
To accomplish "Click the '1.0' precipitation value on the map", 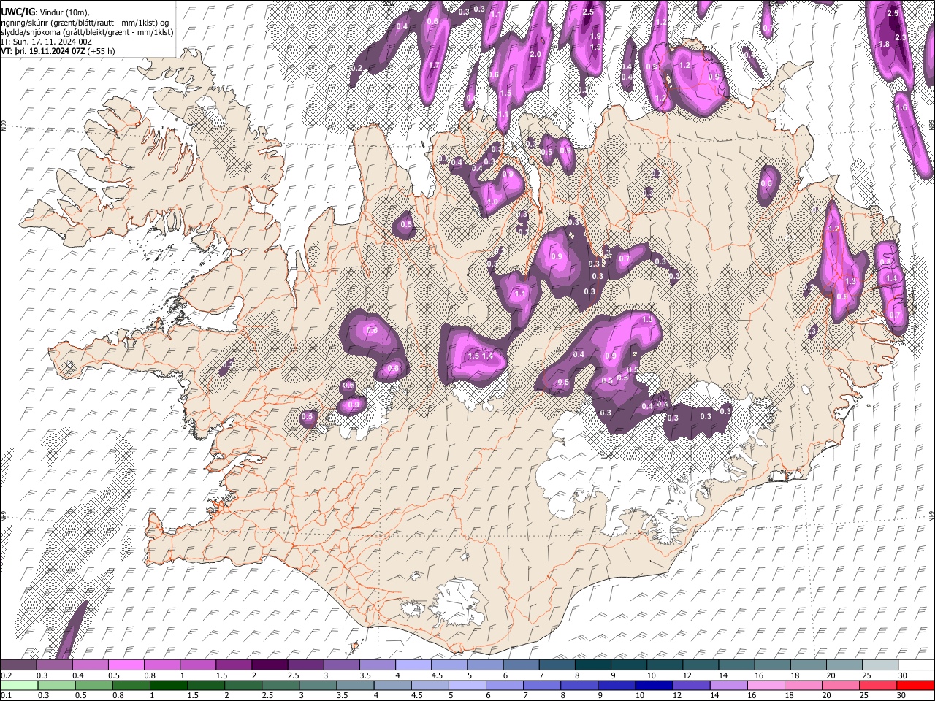I will pos(492,202).
